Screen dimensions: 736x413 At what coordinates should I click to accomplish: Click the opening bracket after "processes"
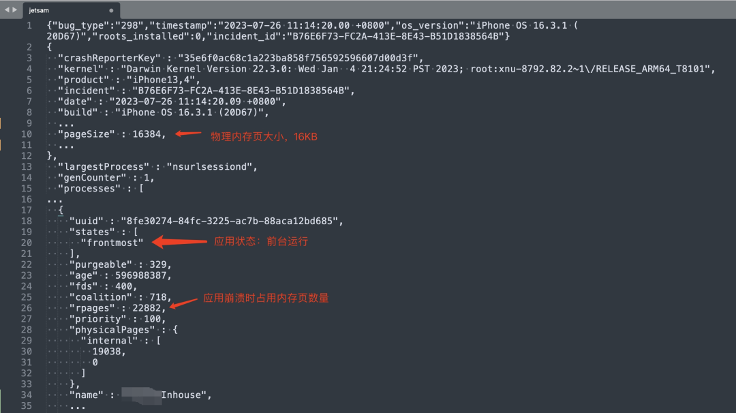point(141,189)
